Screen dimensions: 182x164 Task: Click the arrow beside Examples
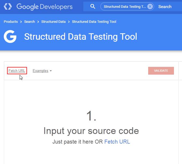51,71
